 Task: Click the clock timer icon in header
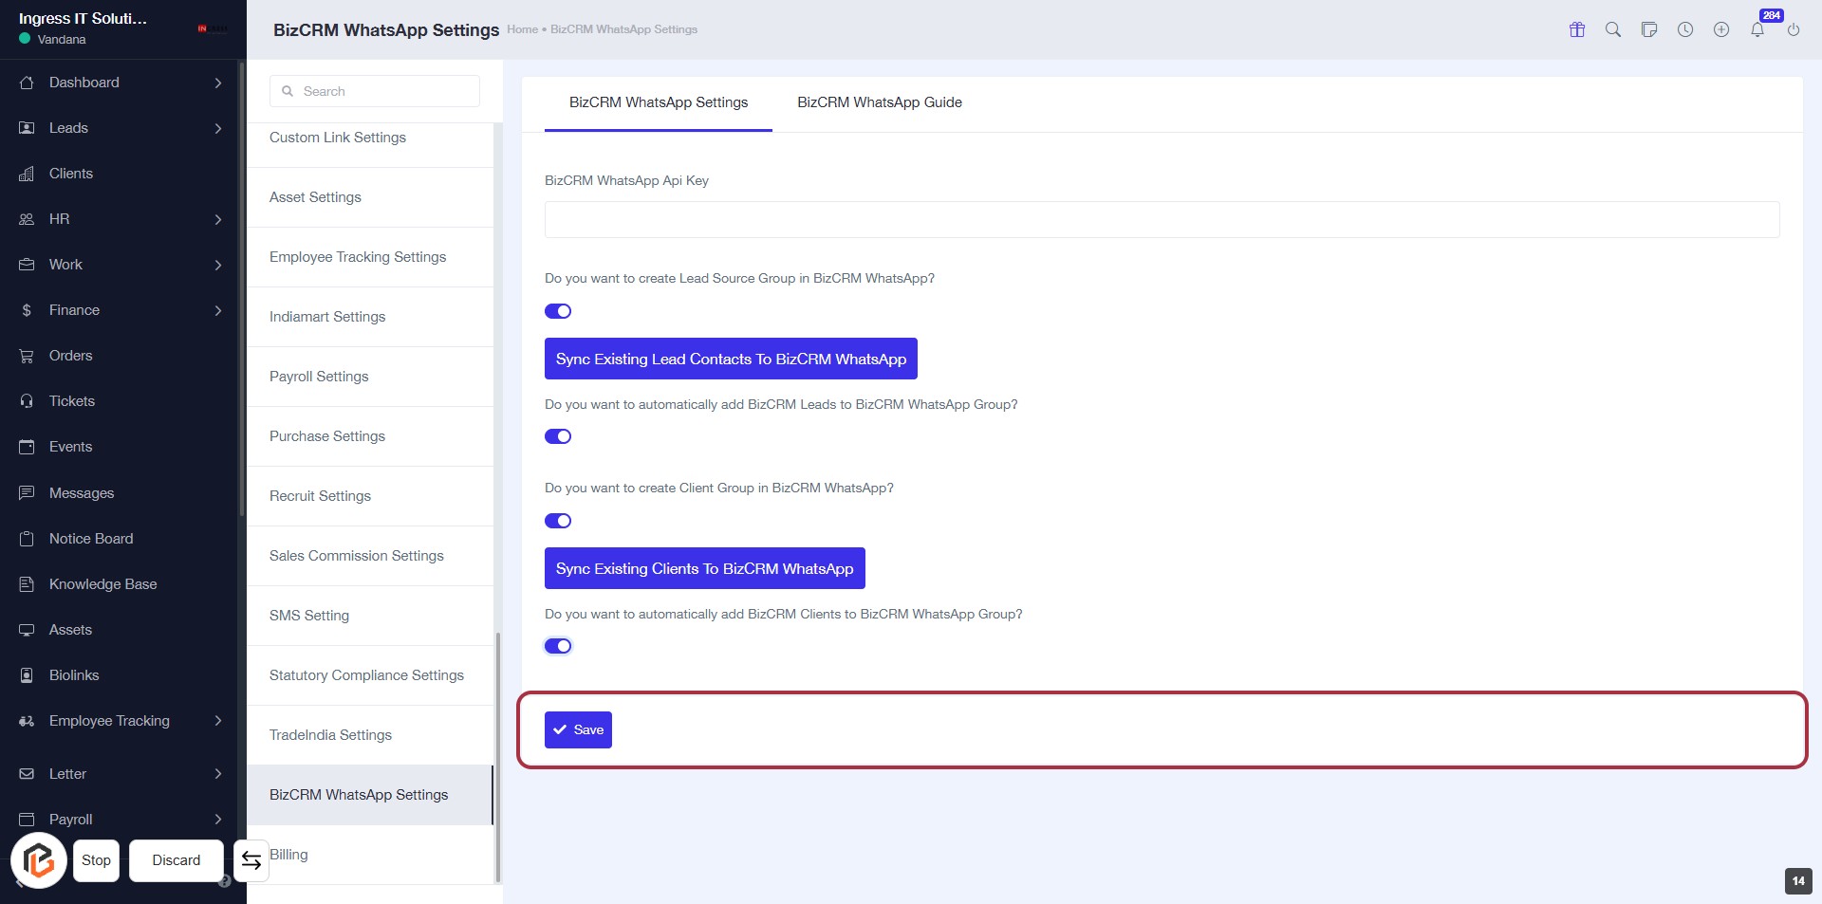[1685, 29]
